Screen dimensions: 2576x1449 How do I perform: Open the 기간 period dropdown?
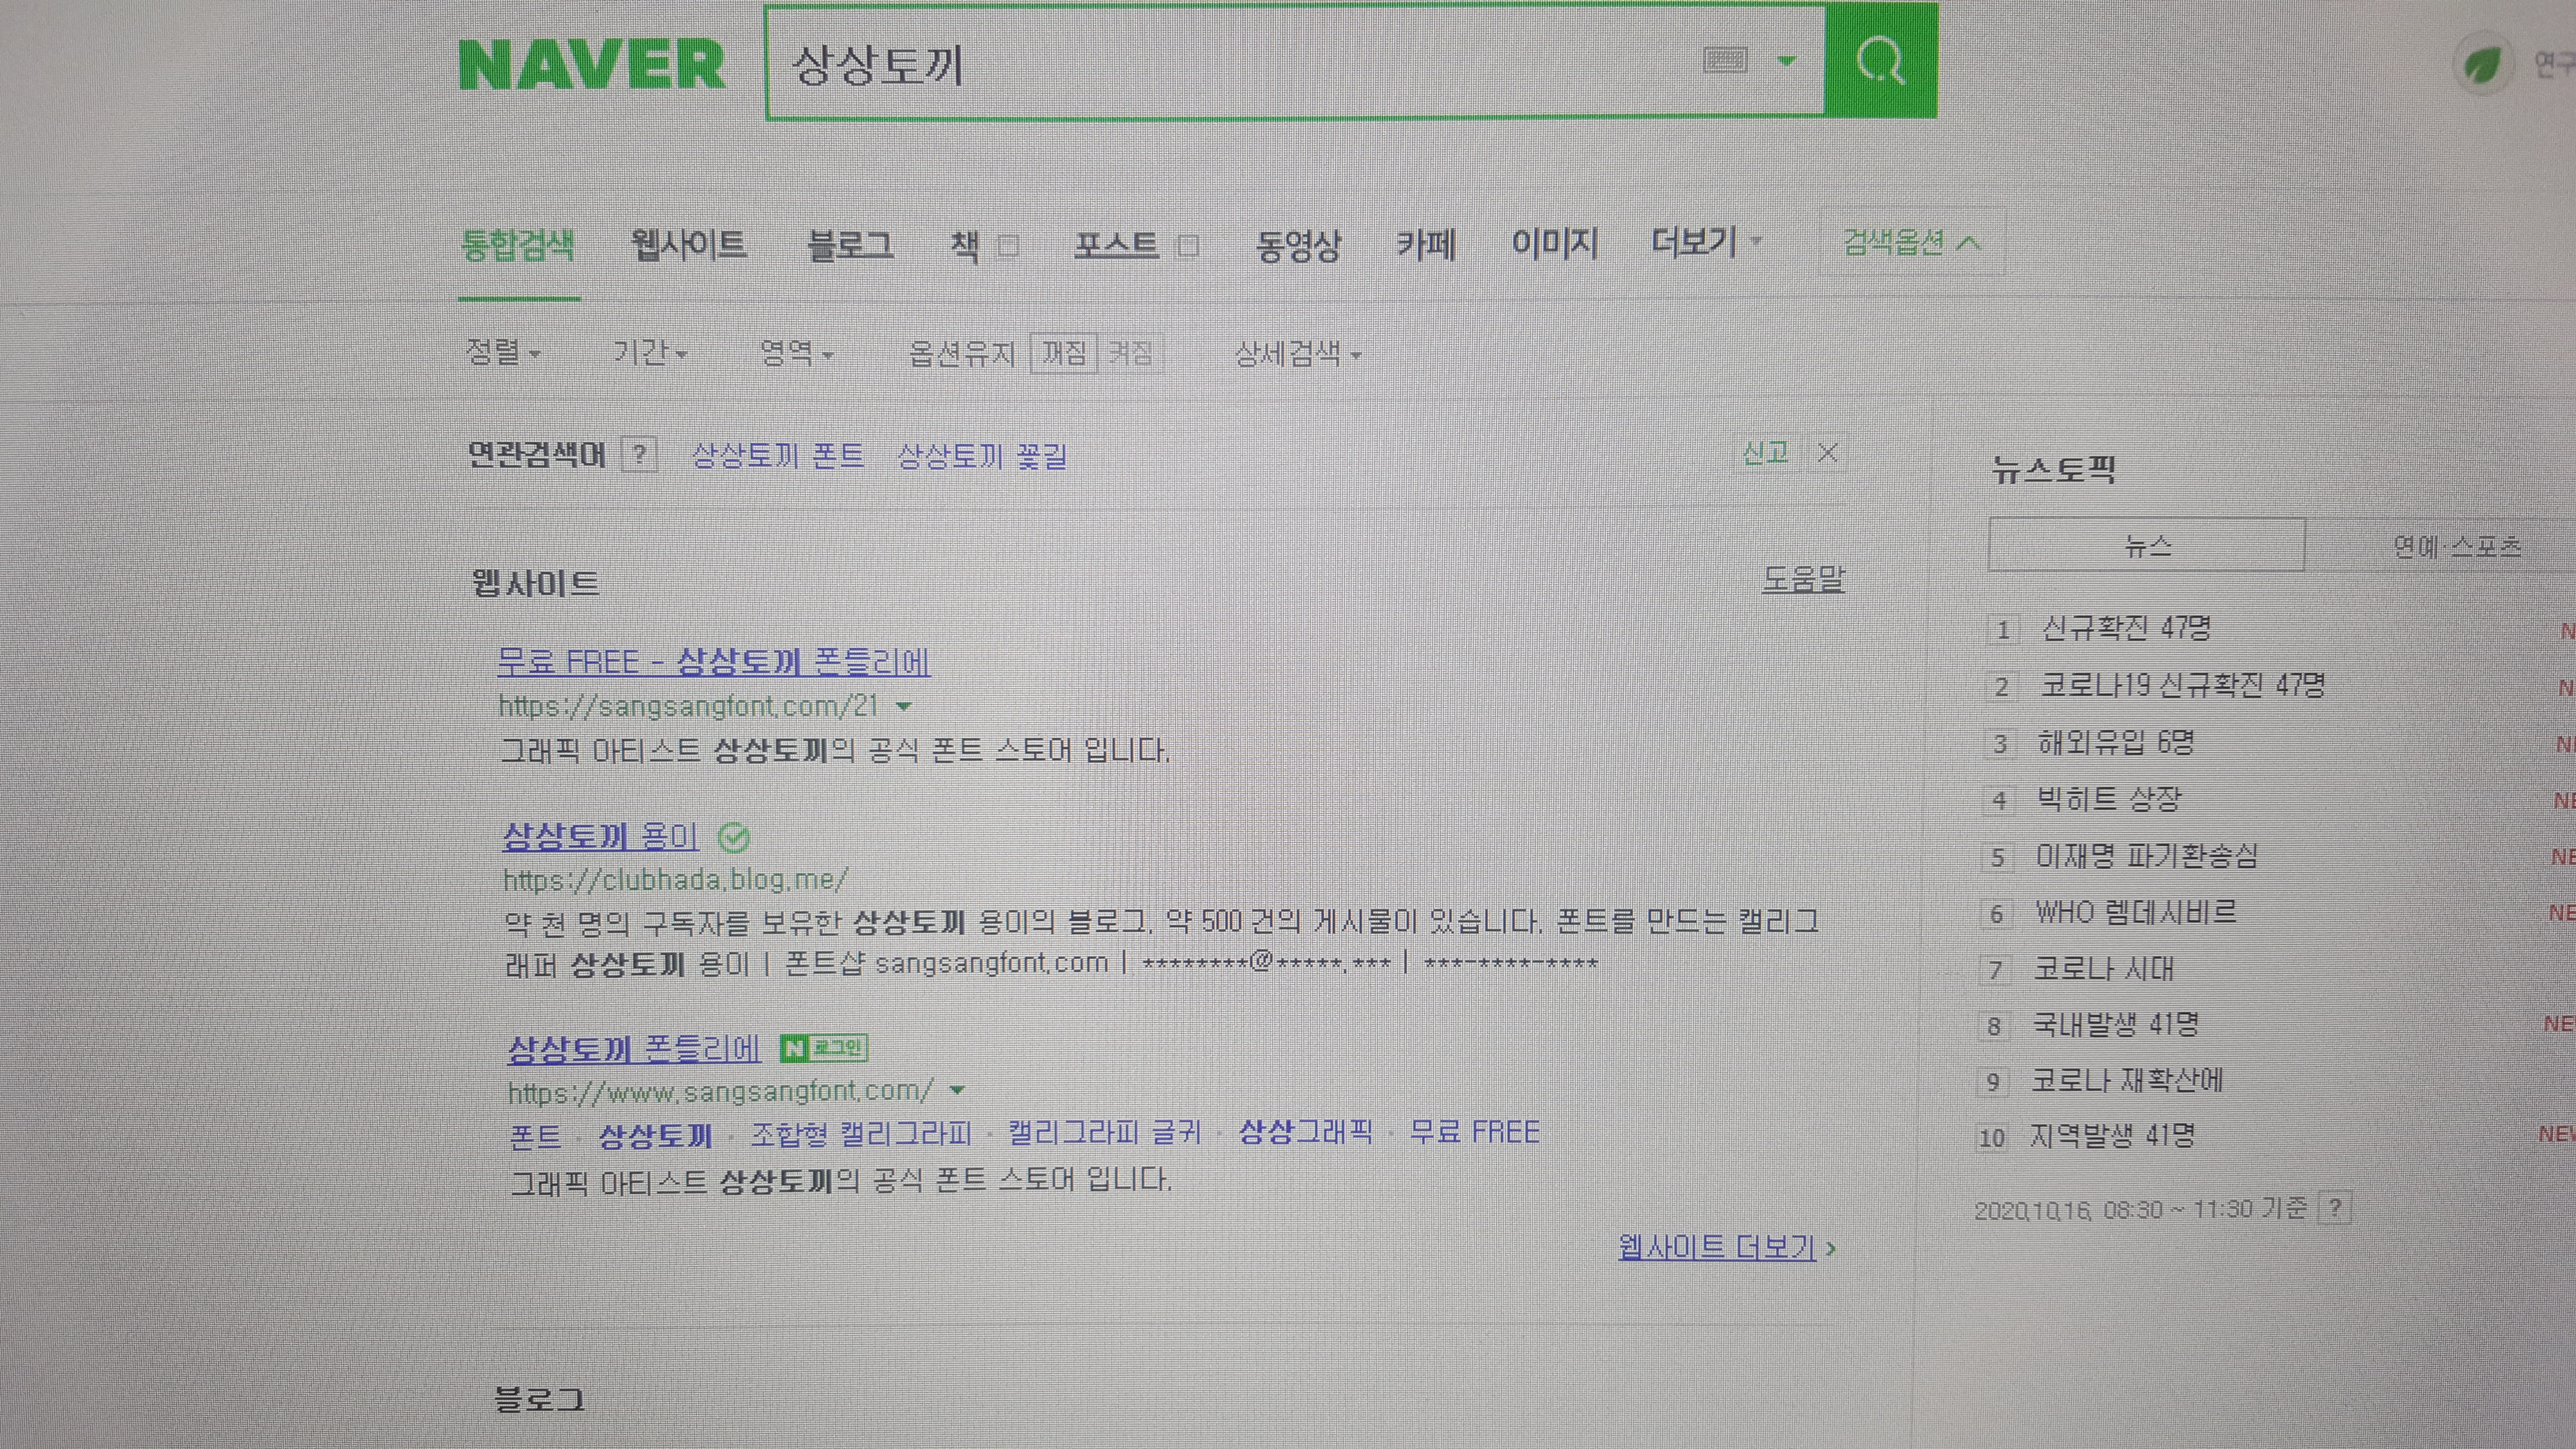click(x=649, y=353)
